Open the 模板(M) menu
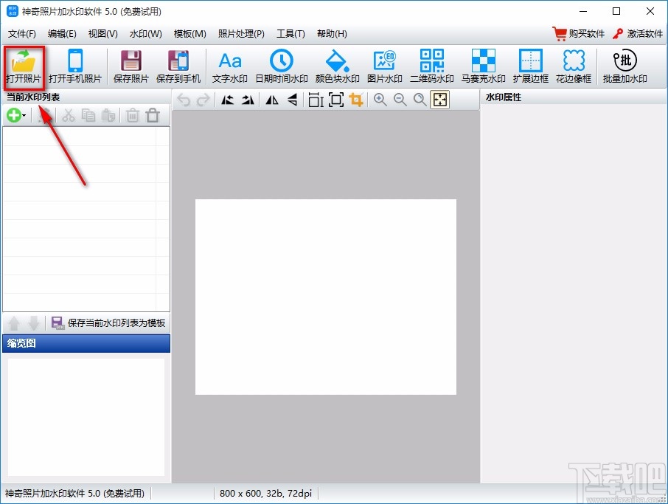Screen dimensions: 668x504 [190, 34]
